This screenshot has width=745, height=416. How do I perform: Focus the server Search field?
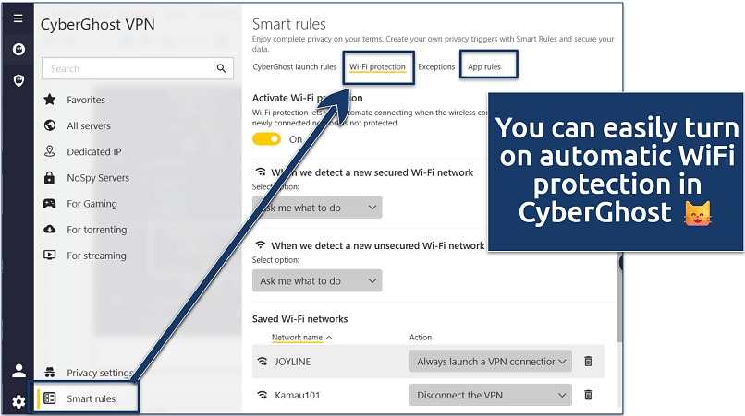pos(138,68)
